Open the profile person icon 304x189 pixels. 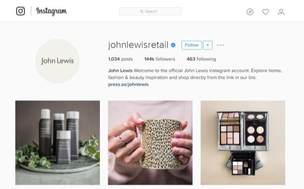pos(281,12)
